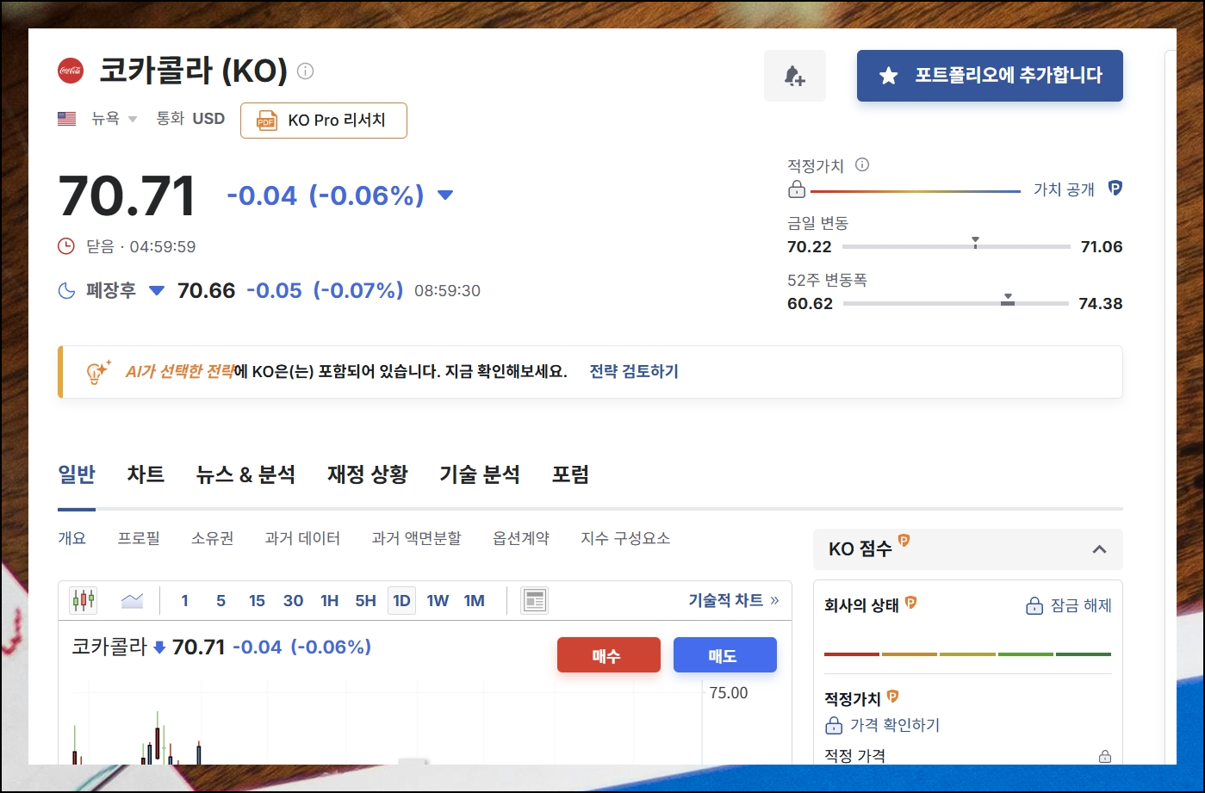Image resolution: width=1205 pixels, height=793 pixels.
Task: Click the Pro badge beside 회사의 상태
Action: (911, 603)
